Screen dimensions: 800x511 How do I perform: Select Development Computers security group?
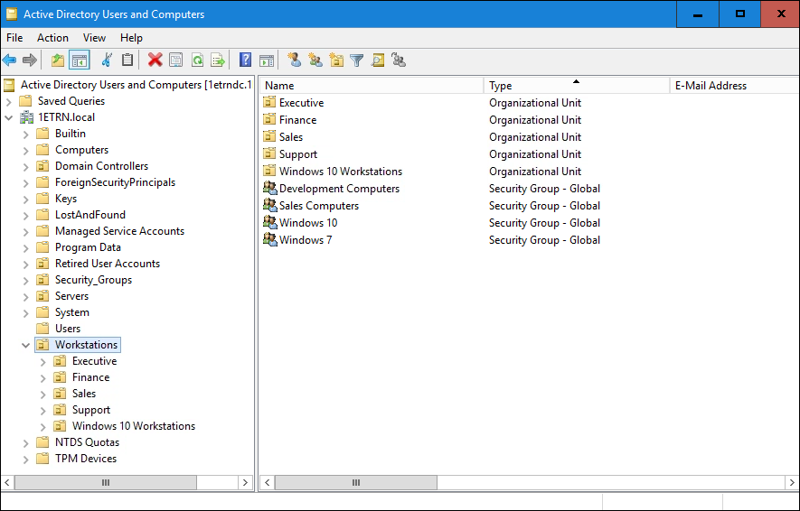pyautogui.click(x=339, y=189)
